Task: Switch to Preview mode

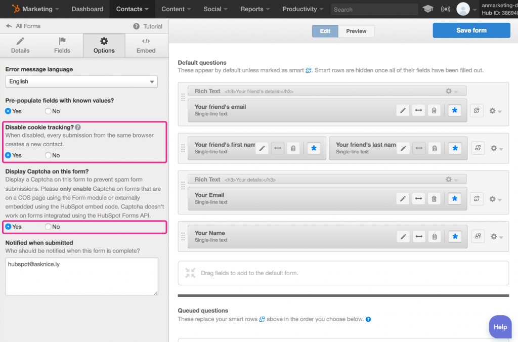Action: [x=356, y=31]
